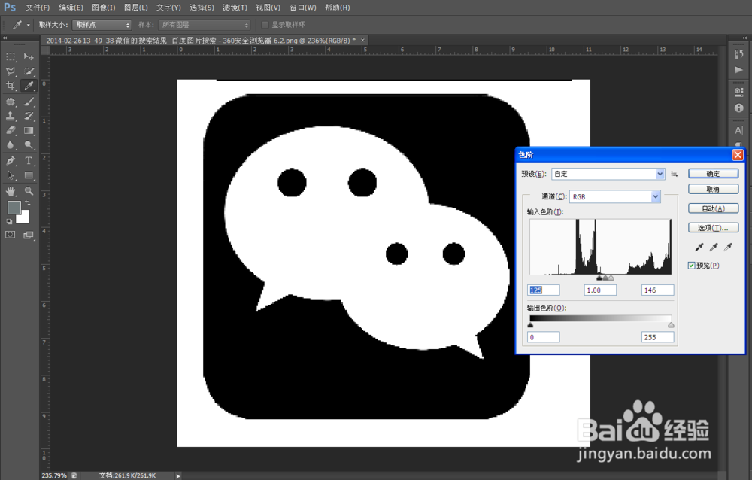The height and width of the screenshot is (480, 752).
Task: Cancel Levels with the 取消 button
Action: [713, 189]
